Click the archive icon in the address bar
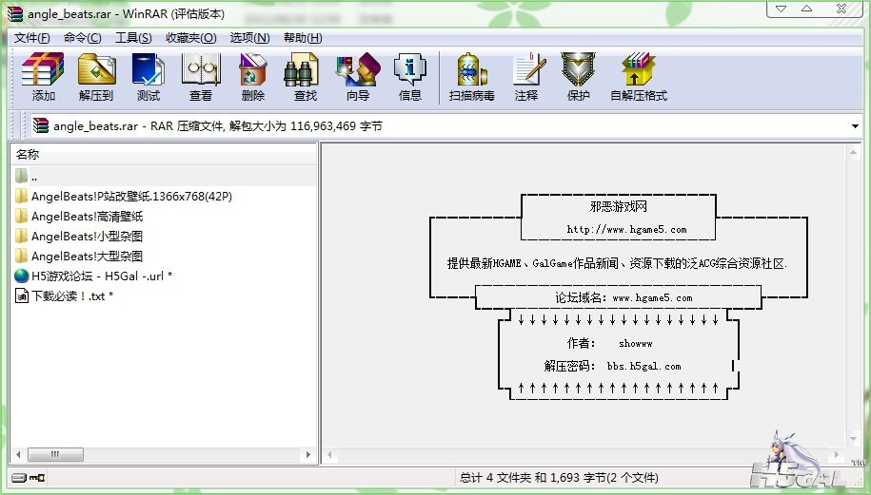Screen dimensions: 871x495 pos(41,125)
